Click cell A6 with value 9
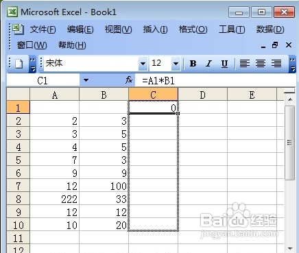 click(x=55, y=173)
